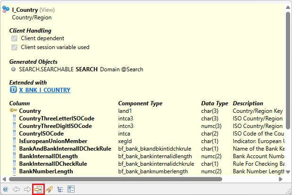Screen dimensions: 292x195
Task: Click numc(3) data type of CountryThreeDigitISOCode
Action: (x=211, y=126)
